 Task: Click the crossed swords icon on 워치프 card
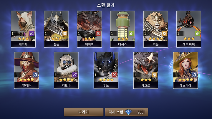coord(98,34)
